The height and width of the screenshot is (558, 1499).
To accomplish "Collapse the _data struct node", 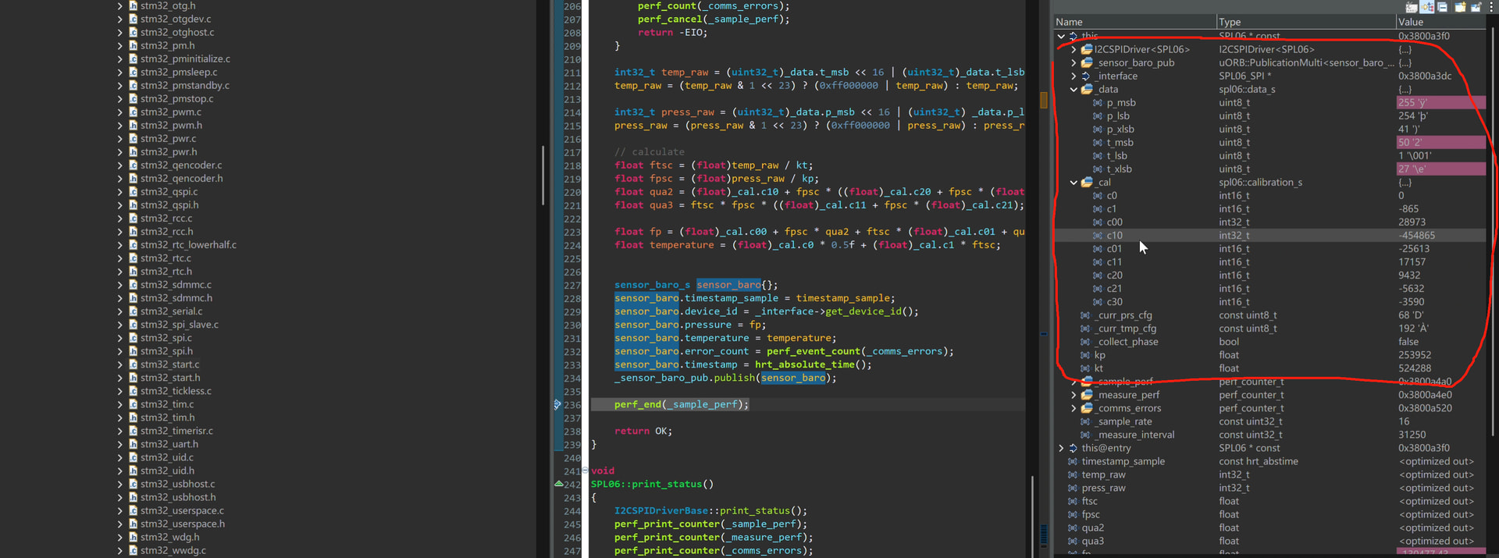I will click(1074, 90).
